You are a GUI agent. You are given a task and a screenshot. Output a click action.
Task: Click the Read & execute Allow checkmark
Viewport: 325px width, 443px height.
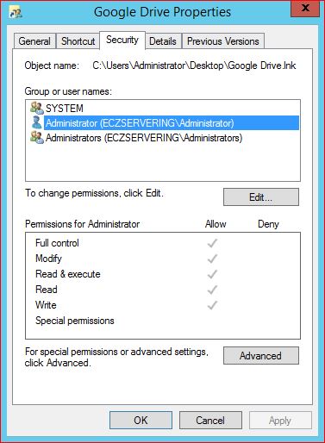click(x=212, y=274)
